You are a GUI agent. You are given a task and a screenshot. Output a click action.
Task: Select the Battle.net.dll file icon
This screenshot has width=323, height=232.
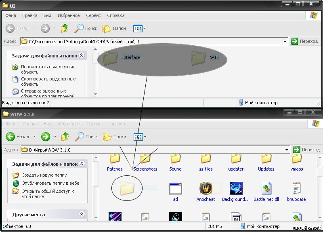pyautogui.click(x=266, y=189)
